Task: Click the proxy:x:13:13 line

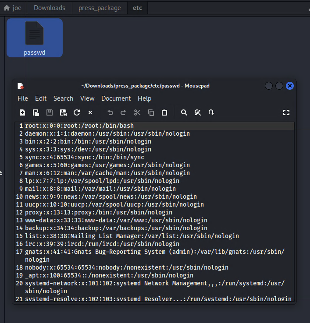Action: click(x=99, y=212)
